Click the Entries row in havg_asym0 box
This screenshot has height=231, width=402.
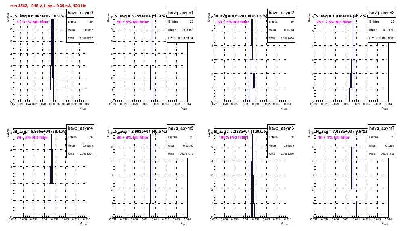(80, 22)
